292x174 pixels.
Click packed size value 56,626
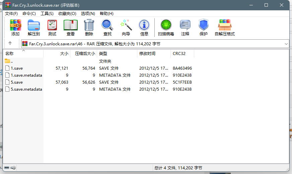89,82
